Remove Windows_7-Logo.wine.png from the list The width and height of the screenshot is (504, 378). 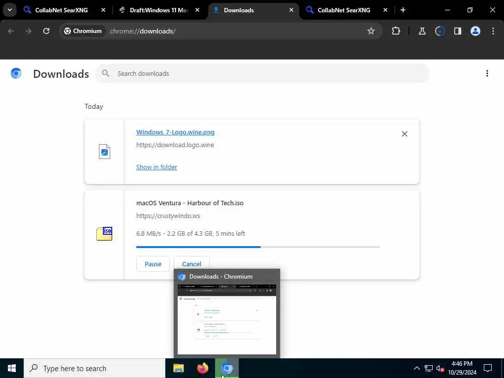click(405, 134)
